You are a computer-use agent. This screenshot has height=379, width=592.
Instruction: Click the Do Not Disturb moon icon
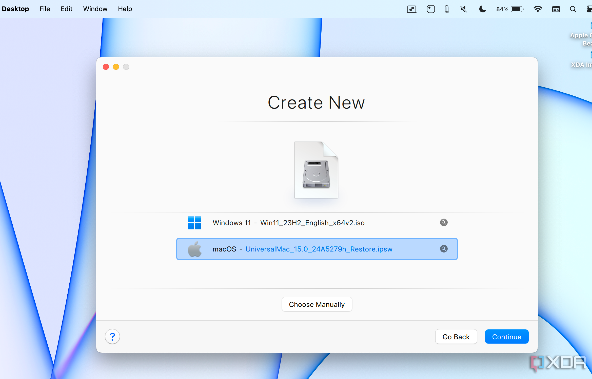point(482,9)
